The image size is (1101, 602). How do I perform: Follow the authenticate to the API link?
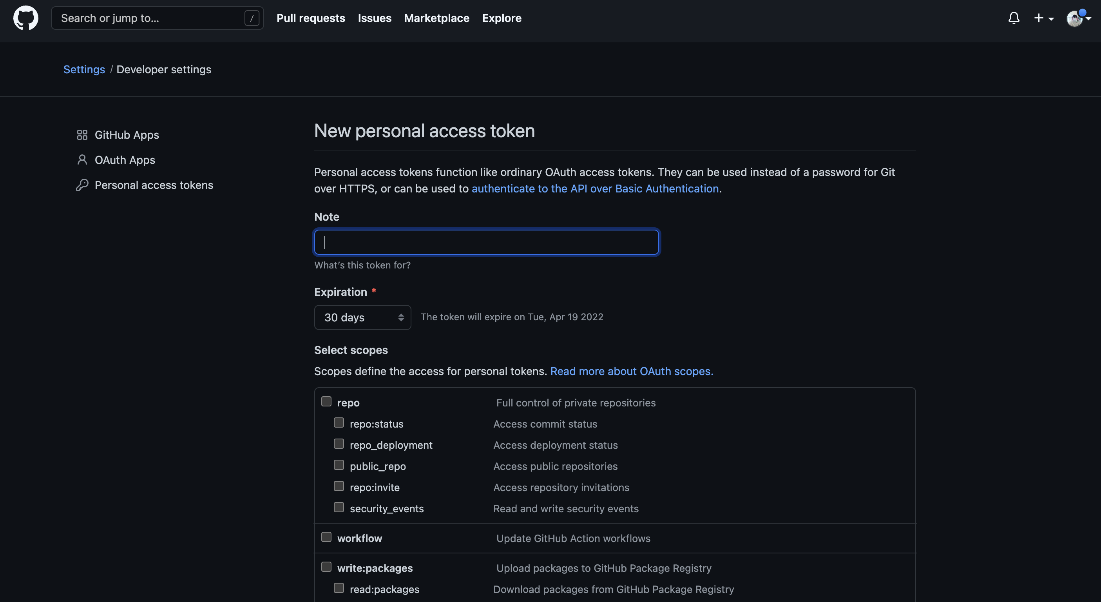(x=595, y=189)
